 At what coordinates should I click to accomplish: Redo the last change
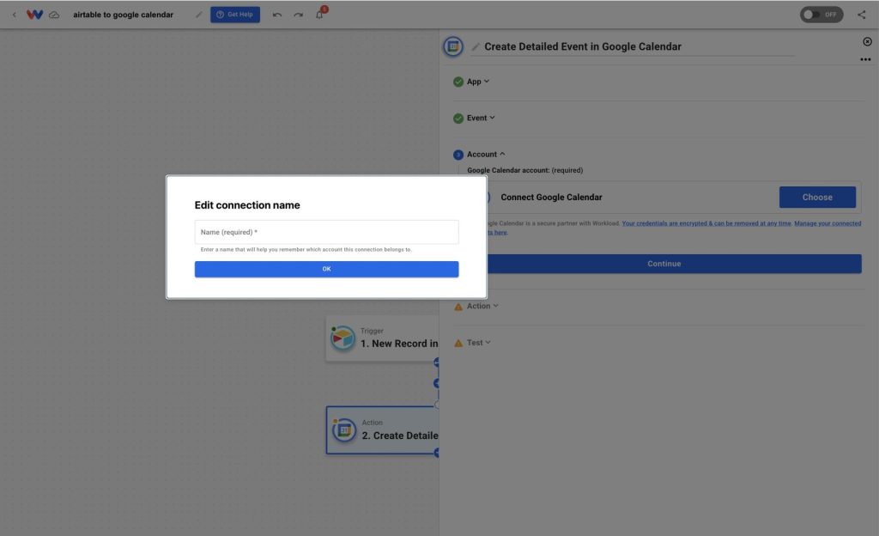click(x=298, y=15)
